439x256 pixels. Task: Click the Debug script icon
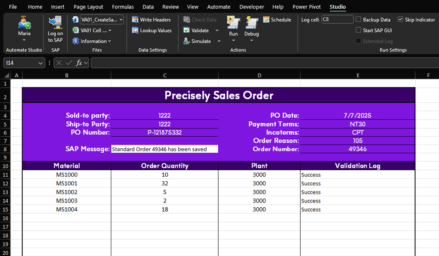[251, 22]
